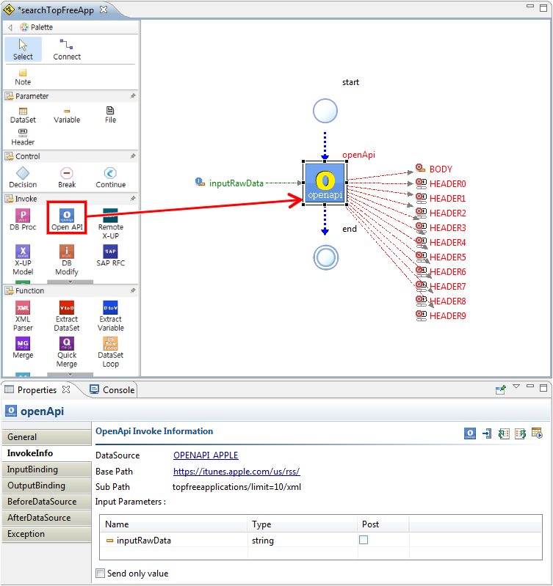Image resolution: width=553 pixels, height=586 pixels.
Task: Pick the Connect tool in the palette
Action: point(67,49)
